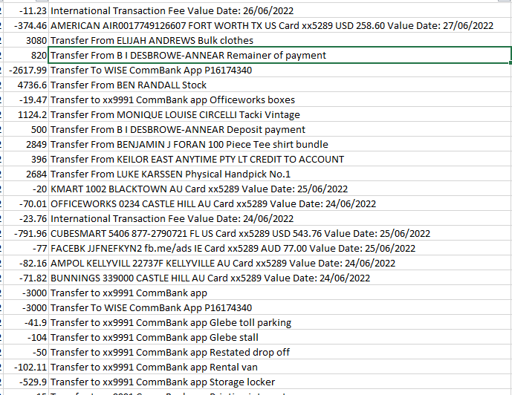
Task: Click the Glebe toll parking transfer cell
Action: point(280,322)
